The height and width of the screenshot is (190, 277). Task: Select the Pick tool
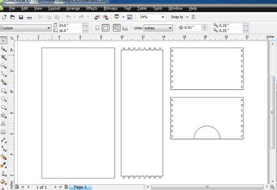click(4, 40)
